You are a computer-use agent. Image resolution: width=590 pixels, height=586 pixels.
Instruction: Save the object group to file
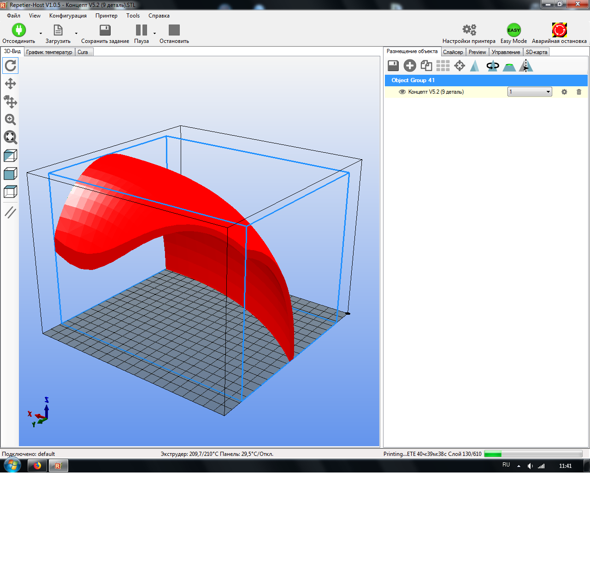coord(393,66)
